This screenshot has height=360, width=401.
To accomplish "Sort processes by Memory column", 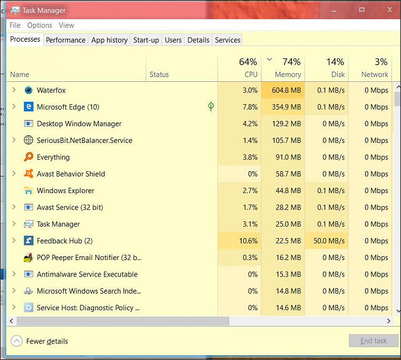I will [283, 69].
